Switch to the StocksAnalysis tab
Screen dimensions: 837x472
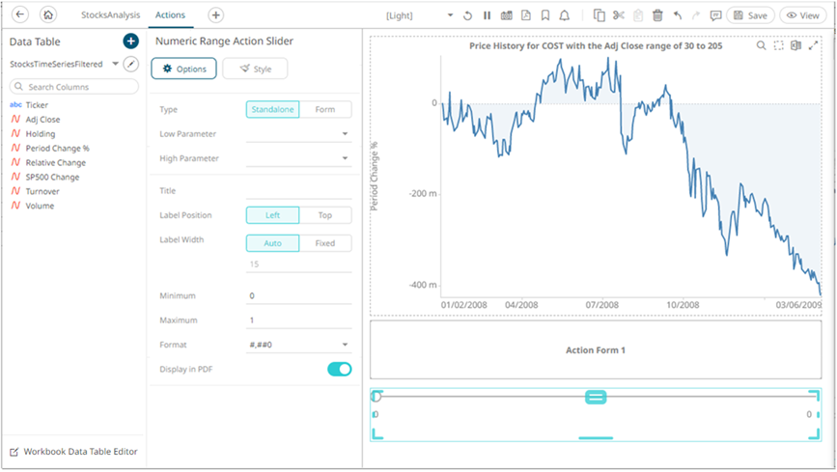(x=110, y=15)
